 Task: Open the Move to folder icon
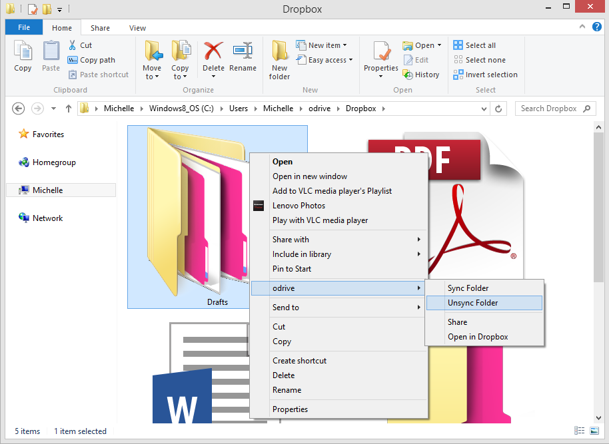tap(153, 51)
